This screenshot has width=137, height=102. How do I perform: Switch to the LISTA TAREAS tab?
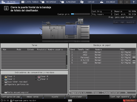(x=30, y=2)
